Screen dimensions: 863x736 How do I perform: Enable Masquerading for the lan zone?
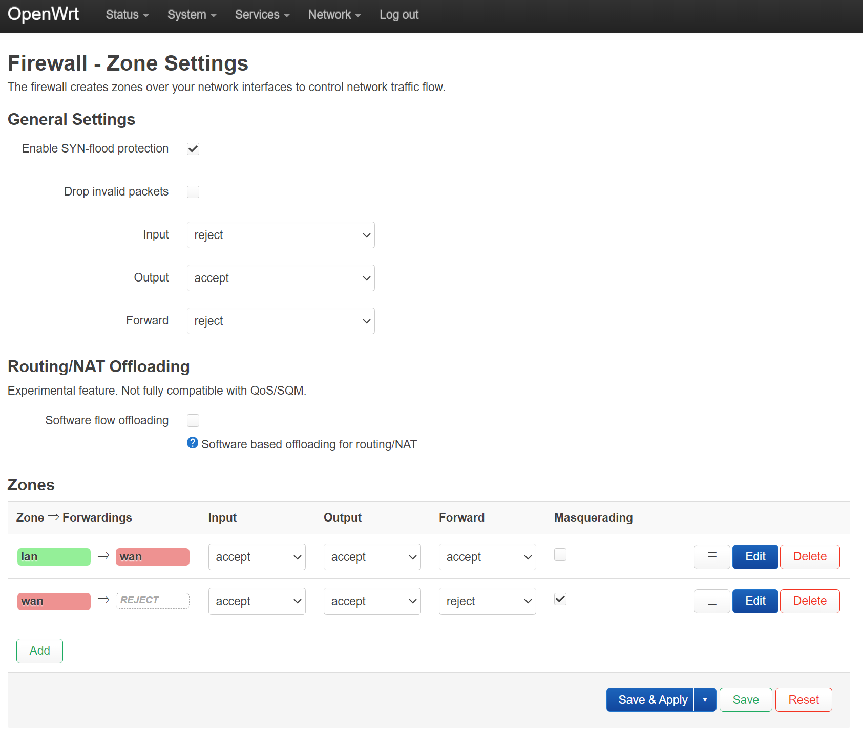(x=560, y=555)
